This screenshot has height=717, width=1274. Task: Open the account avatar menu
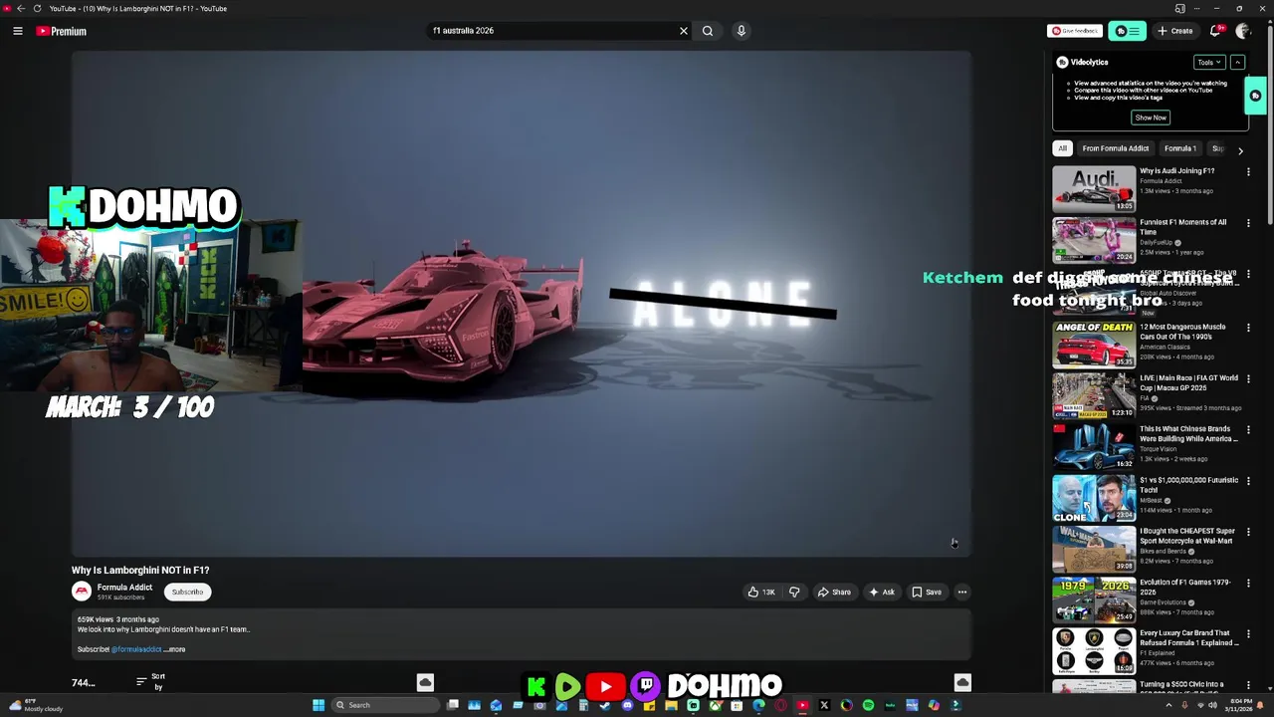pos(1242,31)
